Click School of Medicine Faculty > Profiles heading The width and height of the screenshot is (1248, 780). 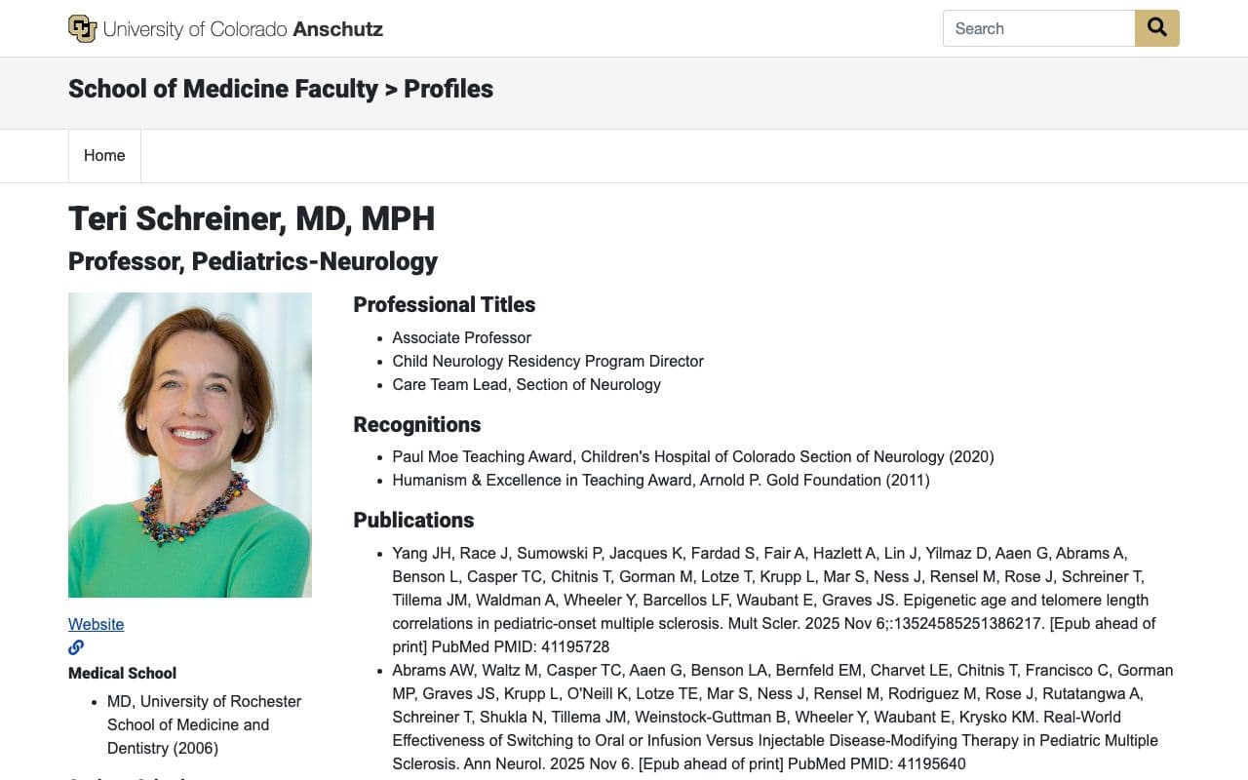coord(281,89)
